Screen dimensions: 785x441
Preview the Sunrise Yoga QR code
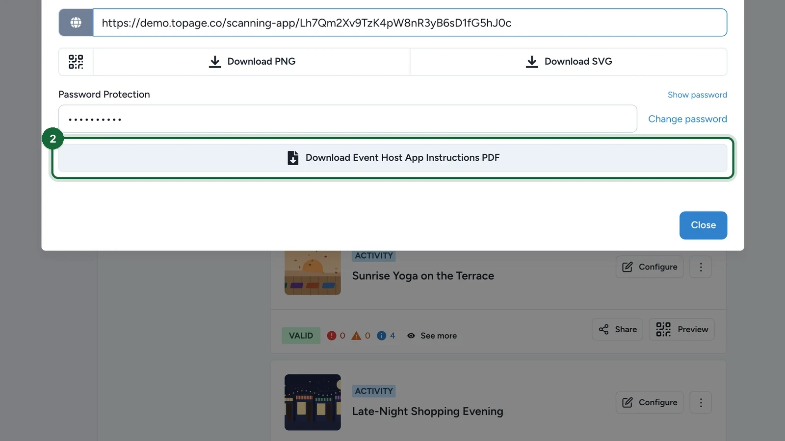point(682,329)
